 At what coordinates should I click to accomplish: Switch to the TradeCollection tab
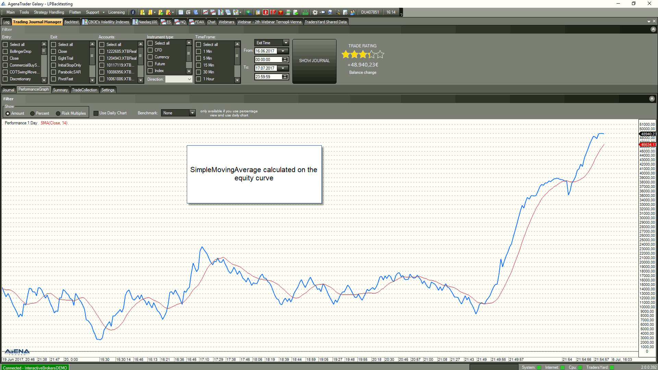[85, 89]
